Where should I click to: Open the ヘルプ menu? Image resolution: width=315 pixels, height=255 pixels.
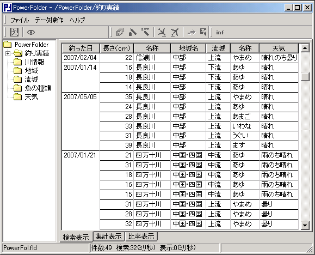77,20
